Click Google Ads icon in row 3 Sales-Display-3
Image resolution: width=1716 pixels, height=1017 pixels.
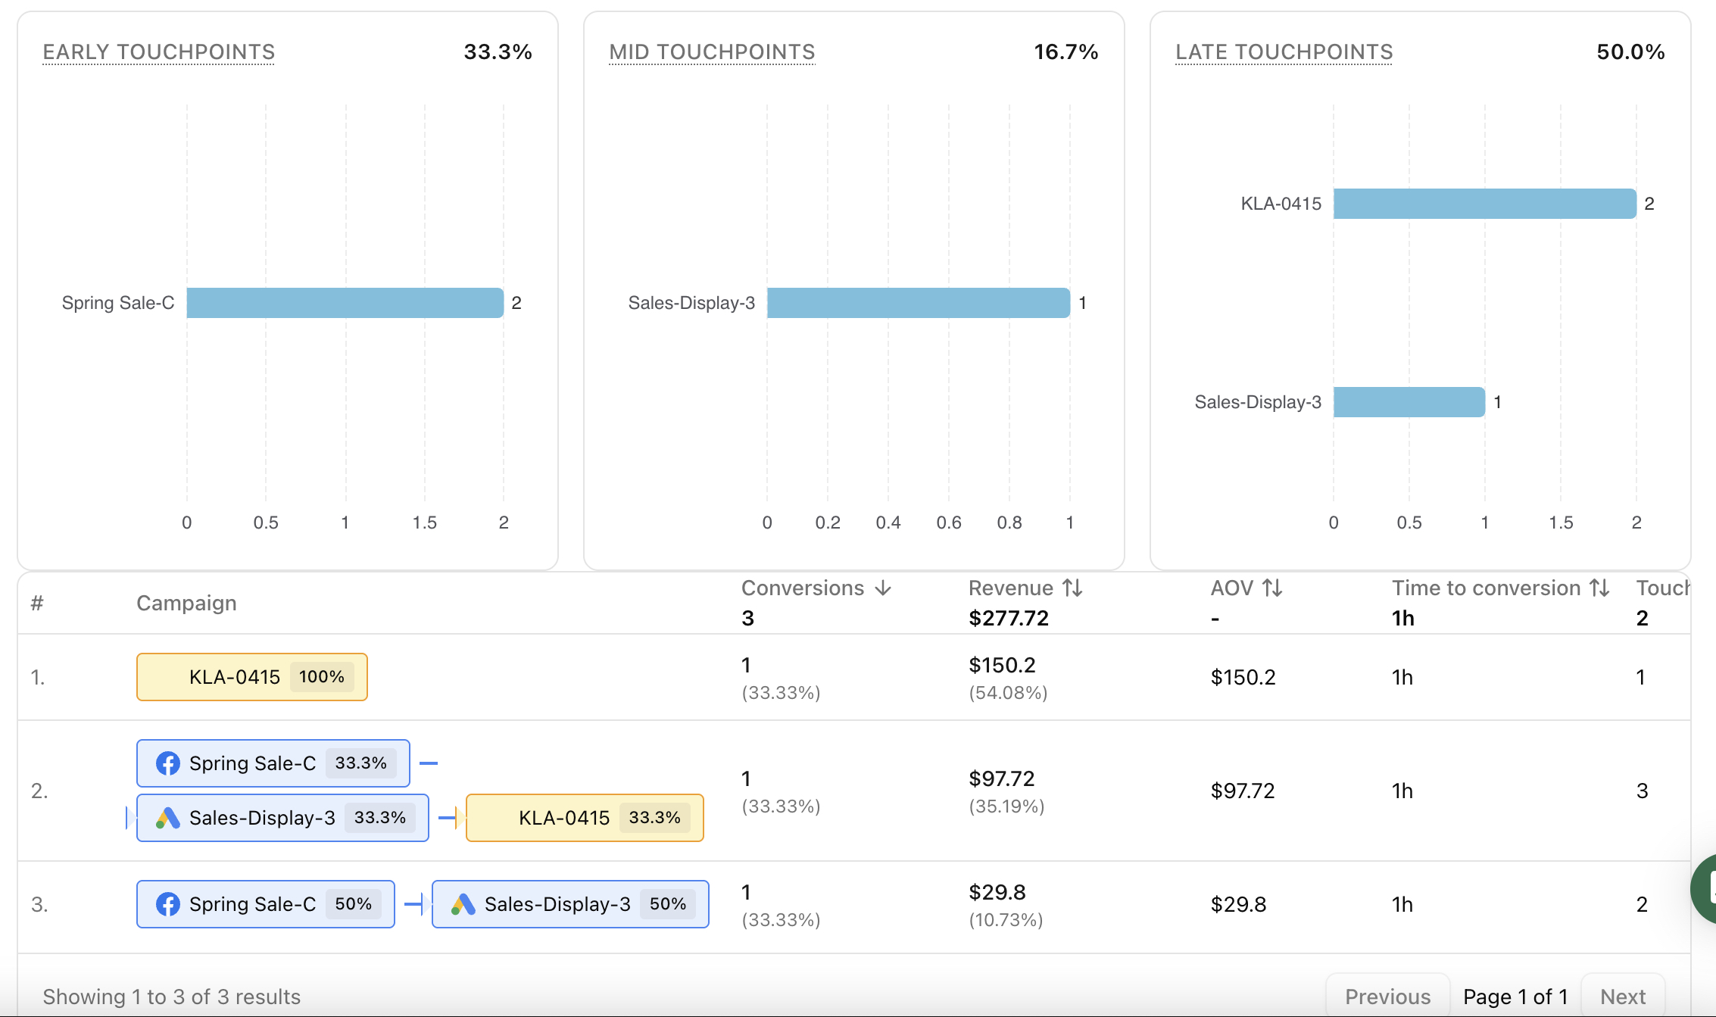[x=463, y=903]
